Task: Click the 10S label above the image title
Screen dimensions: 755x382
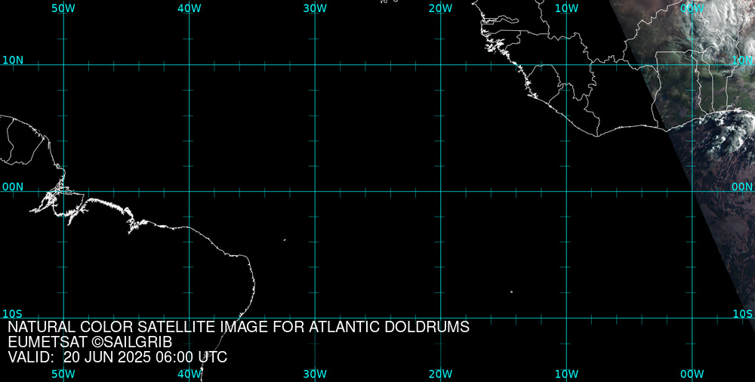Action: (x=13, y=314)
